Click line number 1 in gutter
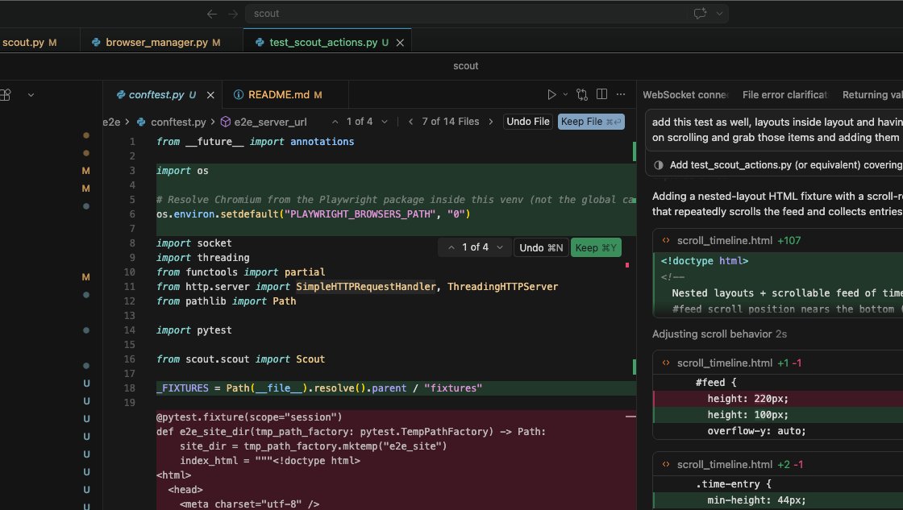The image size is (903, 510). coord(132,142)
